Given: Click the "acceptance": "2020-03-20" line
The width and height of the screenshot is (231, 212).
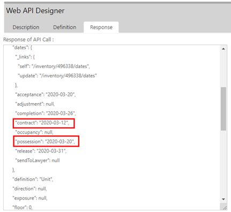Looking at the screenshot, I should click(x=46, y=94).
